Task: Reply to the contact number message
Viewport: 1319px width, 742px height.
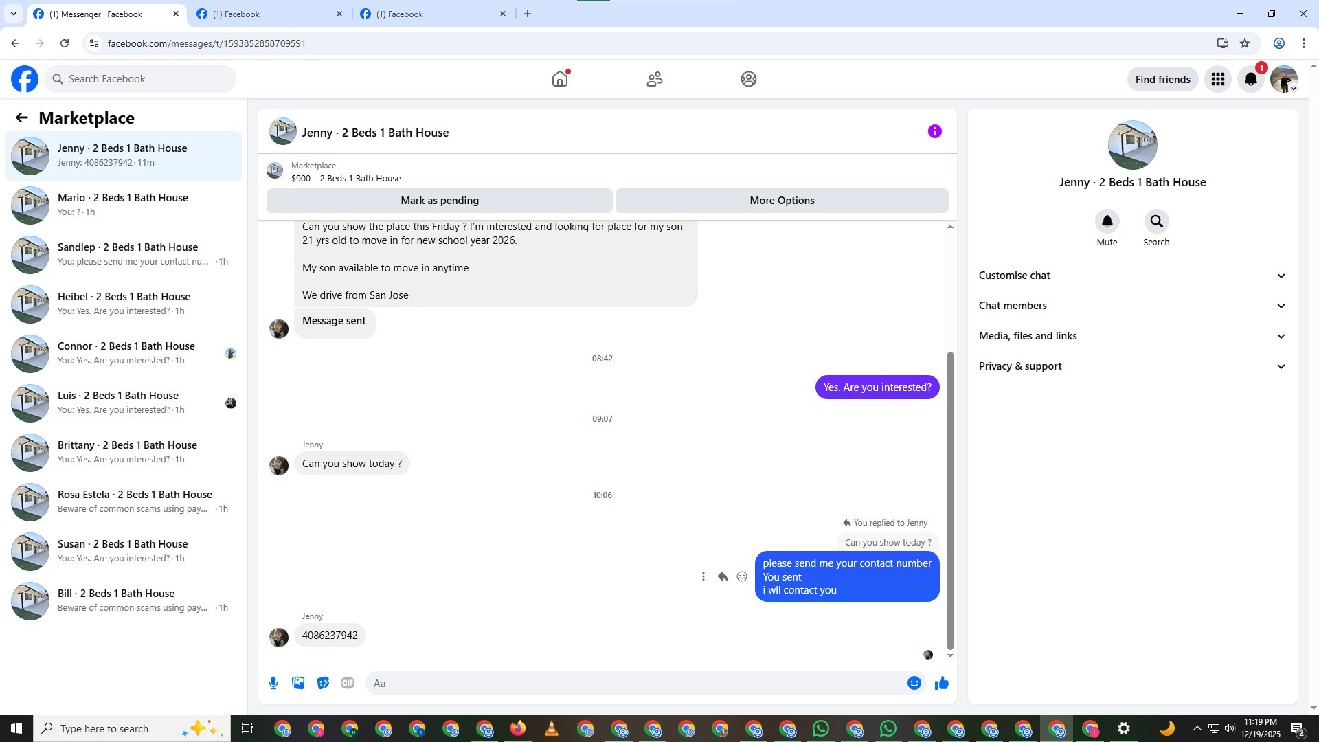Action: coord(722,576)
